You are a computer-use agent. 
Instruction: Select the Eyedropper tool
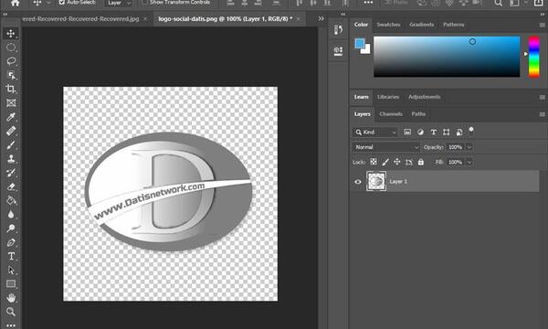11,117
